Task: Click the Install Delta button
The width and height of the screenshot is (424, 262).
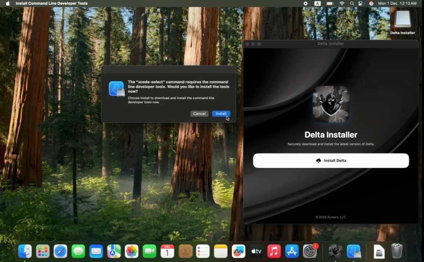Action: [x=331, y=160]
